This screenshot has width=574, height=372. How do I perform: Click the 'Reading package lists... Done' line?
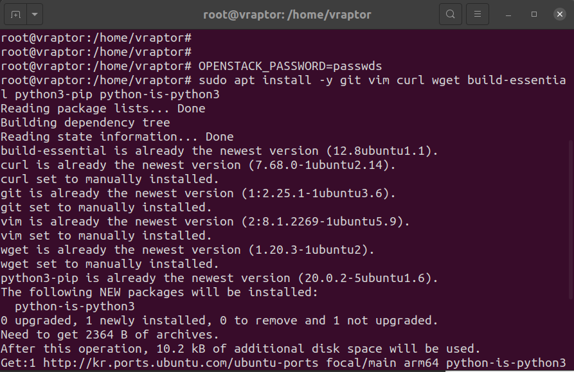[x=103, y=109]
